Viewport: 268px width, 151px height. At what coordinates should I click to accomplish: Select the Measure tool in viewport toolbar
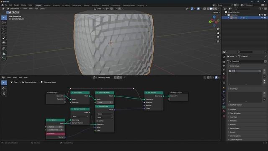pos(4,54)
